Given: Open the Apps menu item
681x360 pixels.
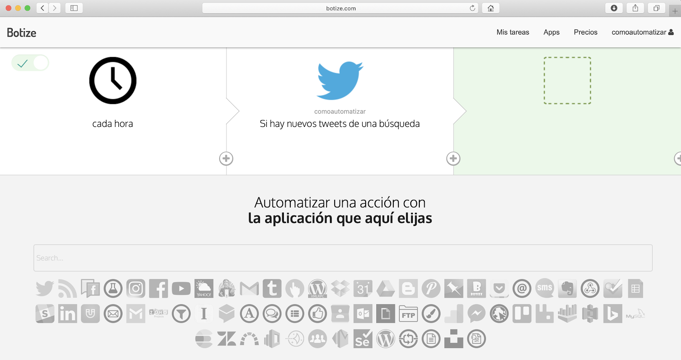Looking at the screenshot, I should 552,32.
